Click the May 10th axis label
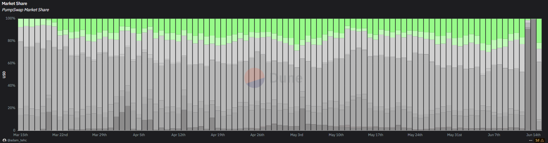Screen dimensions: 548x143 (336, 135)
